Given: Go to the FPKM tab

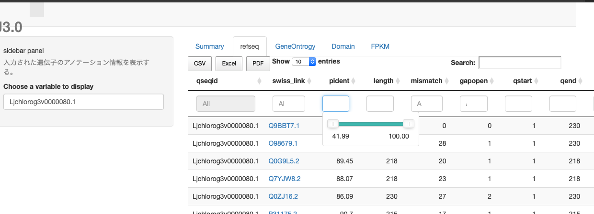Looking at the screenshot, I should [380, 46].
